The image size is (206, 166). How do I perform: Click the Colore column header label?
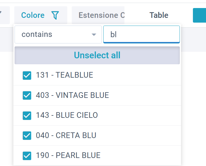[33, 15]
